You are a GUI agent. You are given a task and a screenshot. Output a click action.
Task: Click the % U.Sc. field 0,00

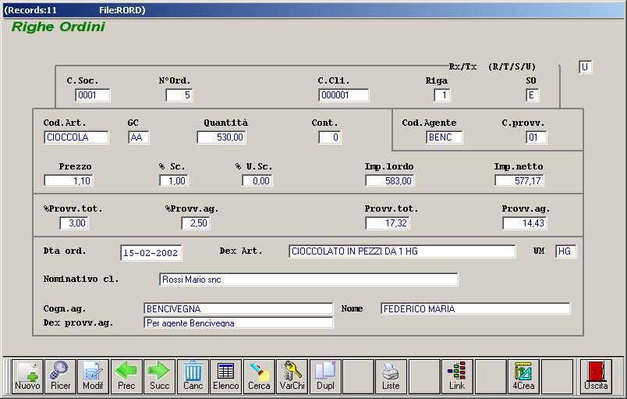pos(257,181)
